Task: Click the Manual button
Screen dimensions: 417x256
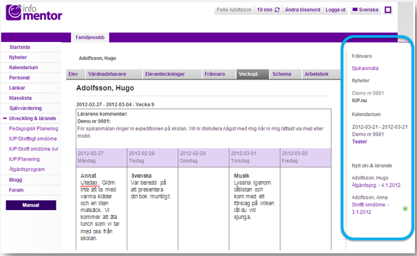Action: pyautogui.click(x=31, y=205)
